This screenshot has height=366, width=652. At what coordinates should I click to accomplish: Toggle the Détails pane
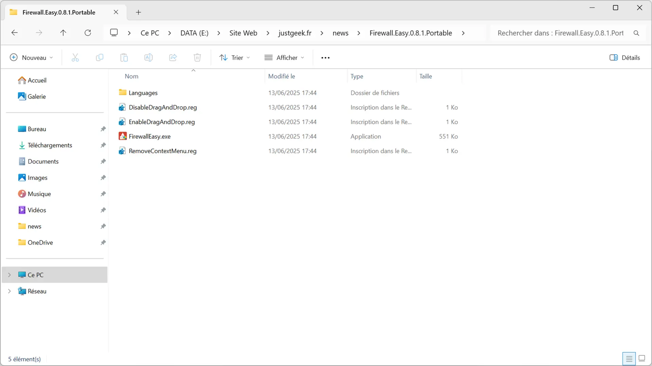tap(625, 58)
